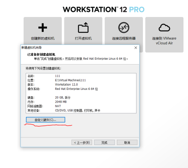
Task: Click the network adapter value NAT
Action: (x=58, y=106)
